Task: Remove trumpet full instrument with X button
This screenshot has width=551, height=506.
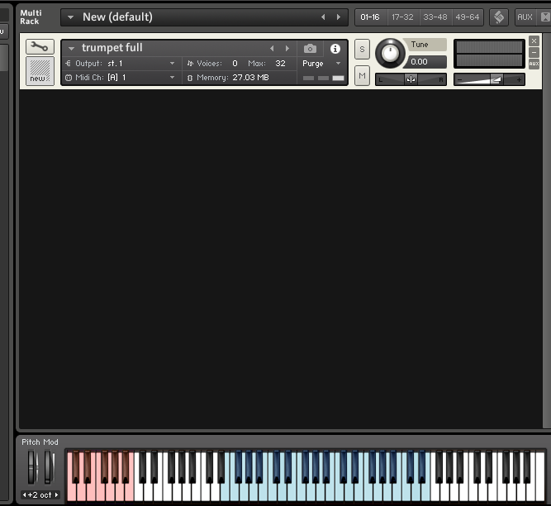Action: coord(534,41)
